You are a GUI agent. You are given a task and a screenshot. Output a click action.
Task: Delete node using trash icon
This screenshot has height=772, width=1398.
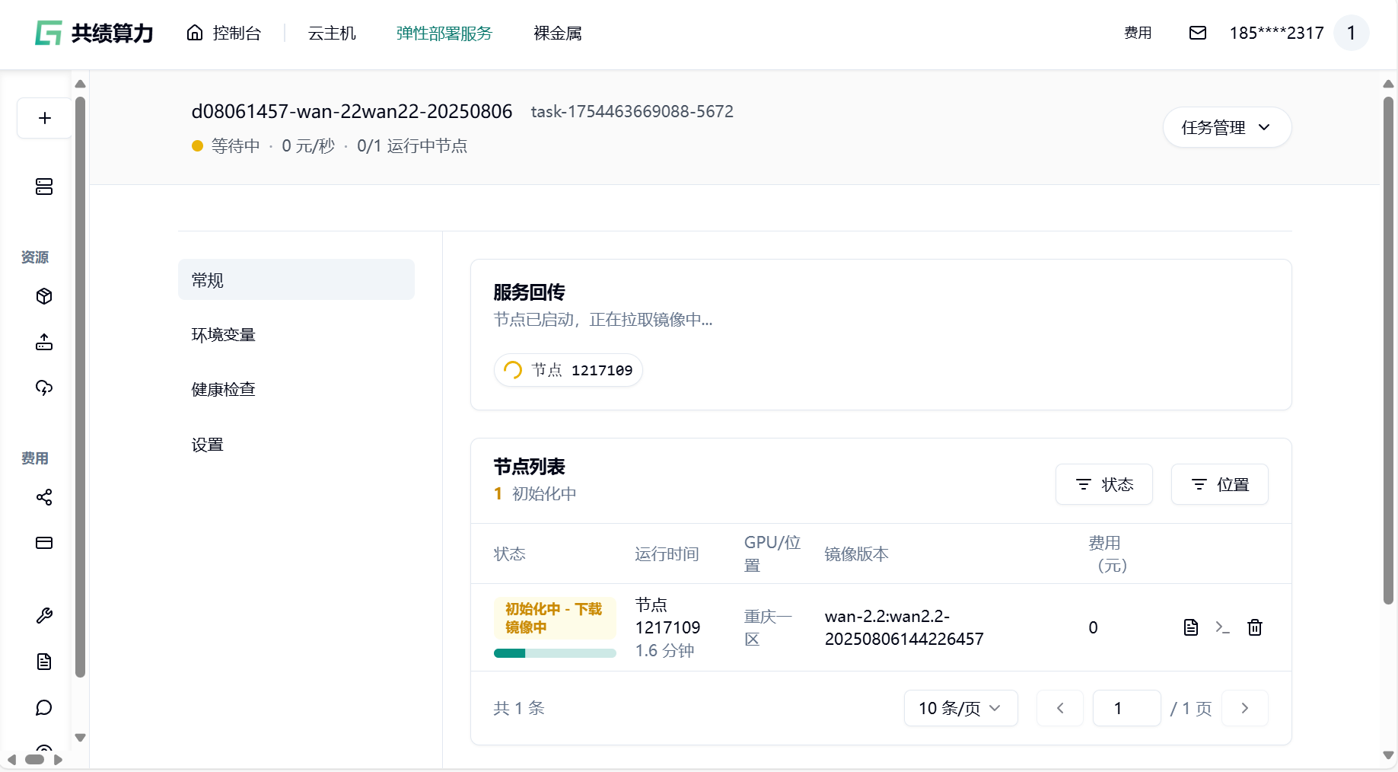coord(1255,627)
